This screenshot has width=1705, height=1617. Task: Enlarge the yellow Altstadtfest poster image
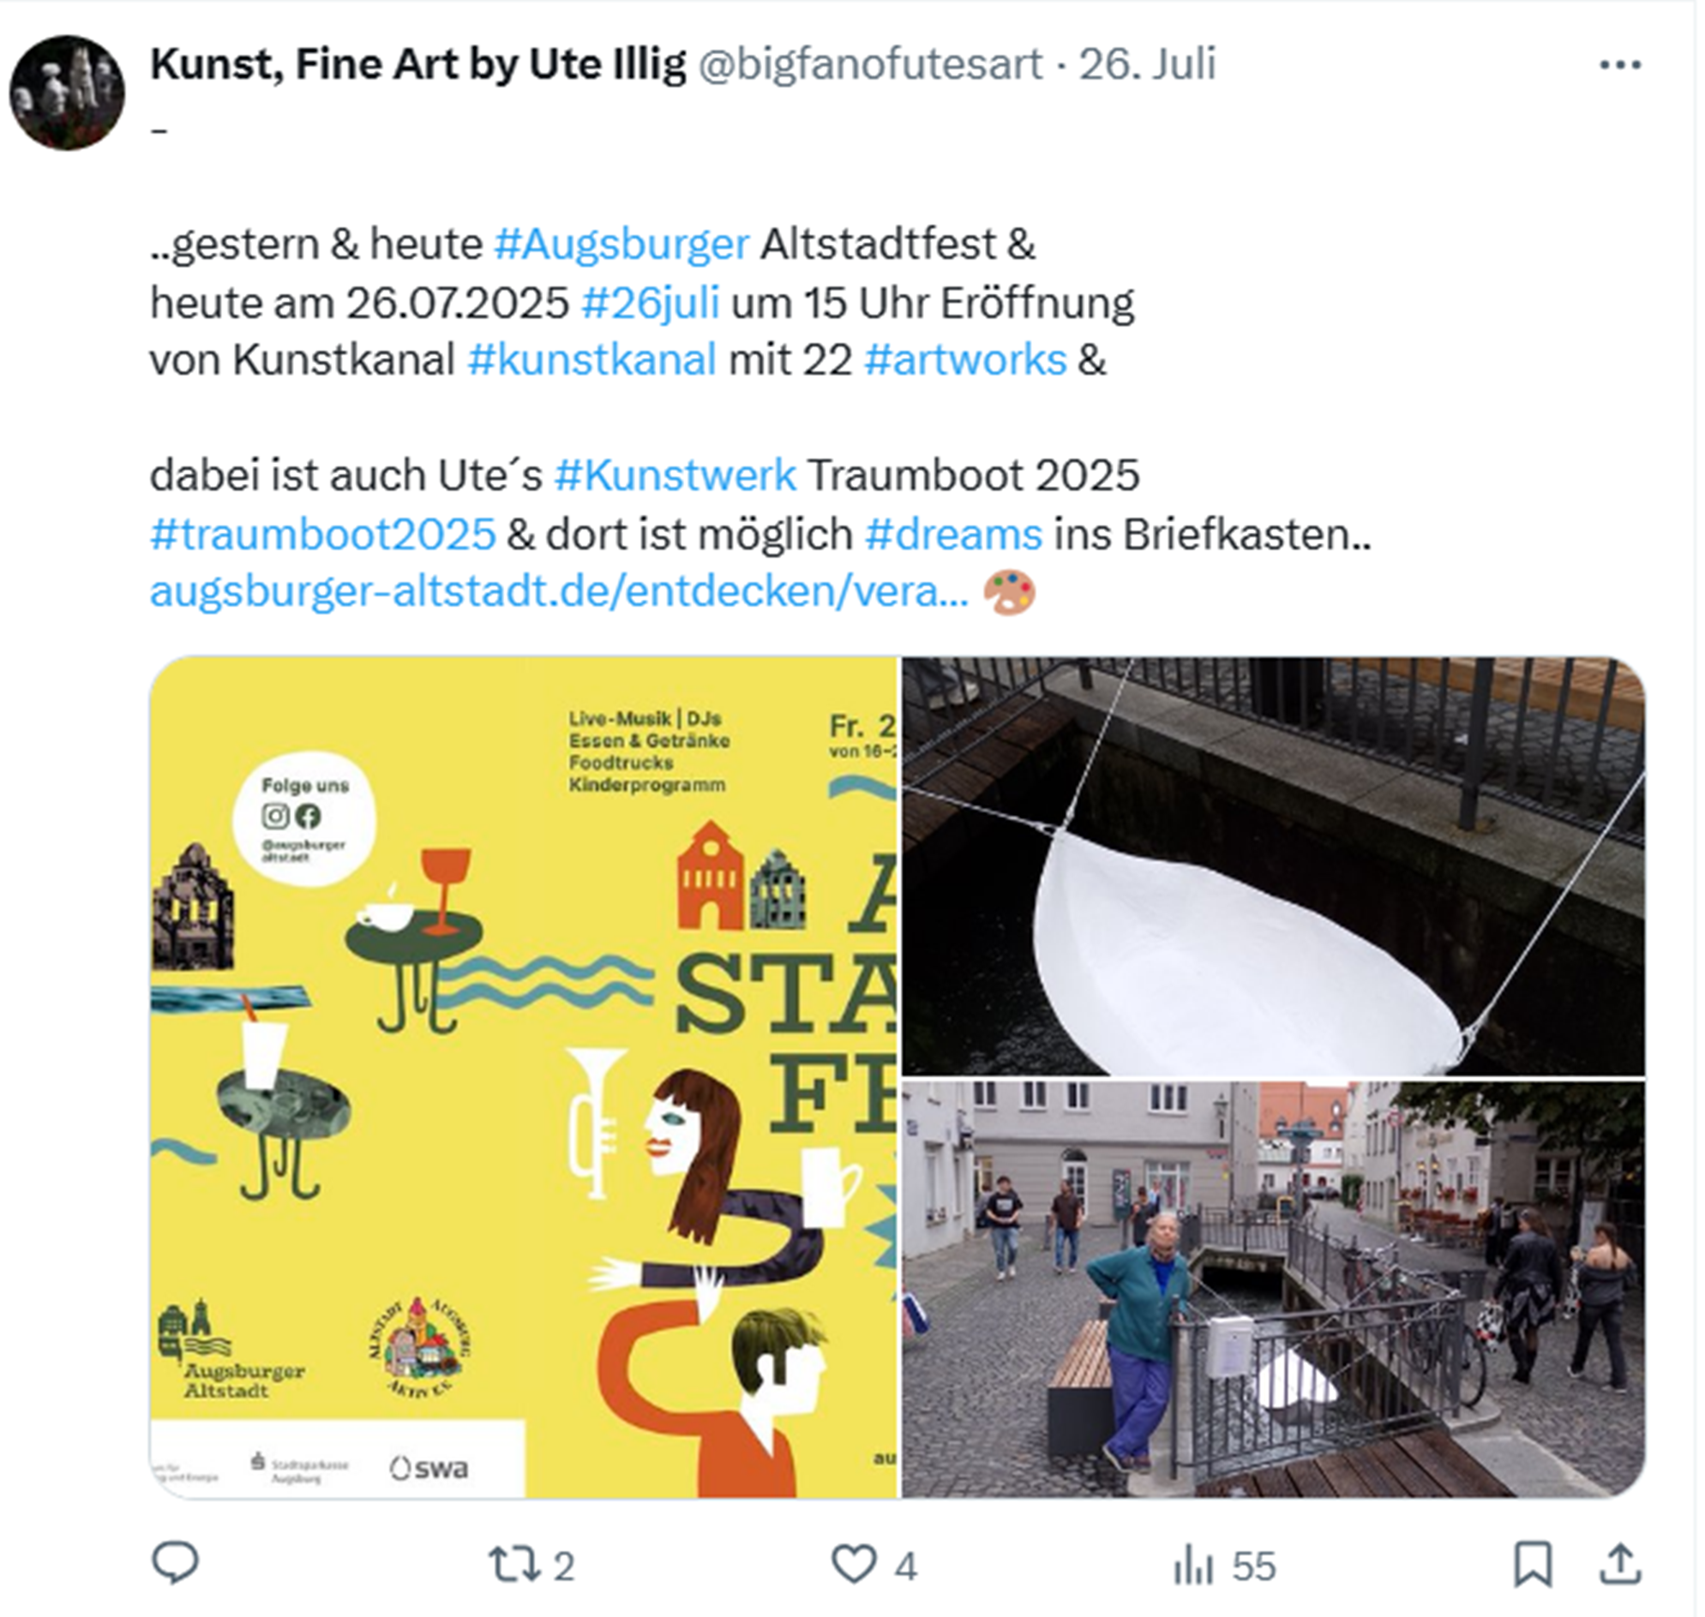525,1077
